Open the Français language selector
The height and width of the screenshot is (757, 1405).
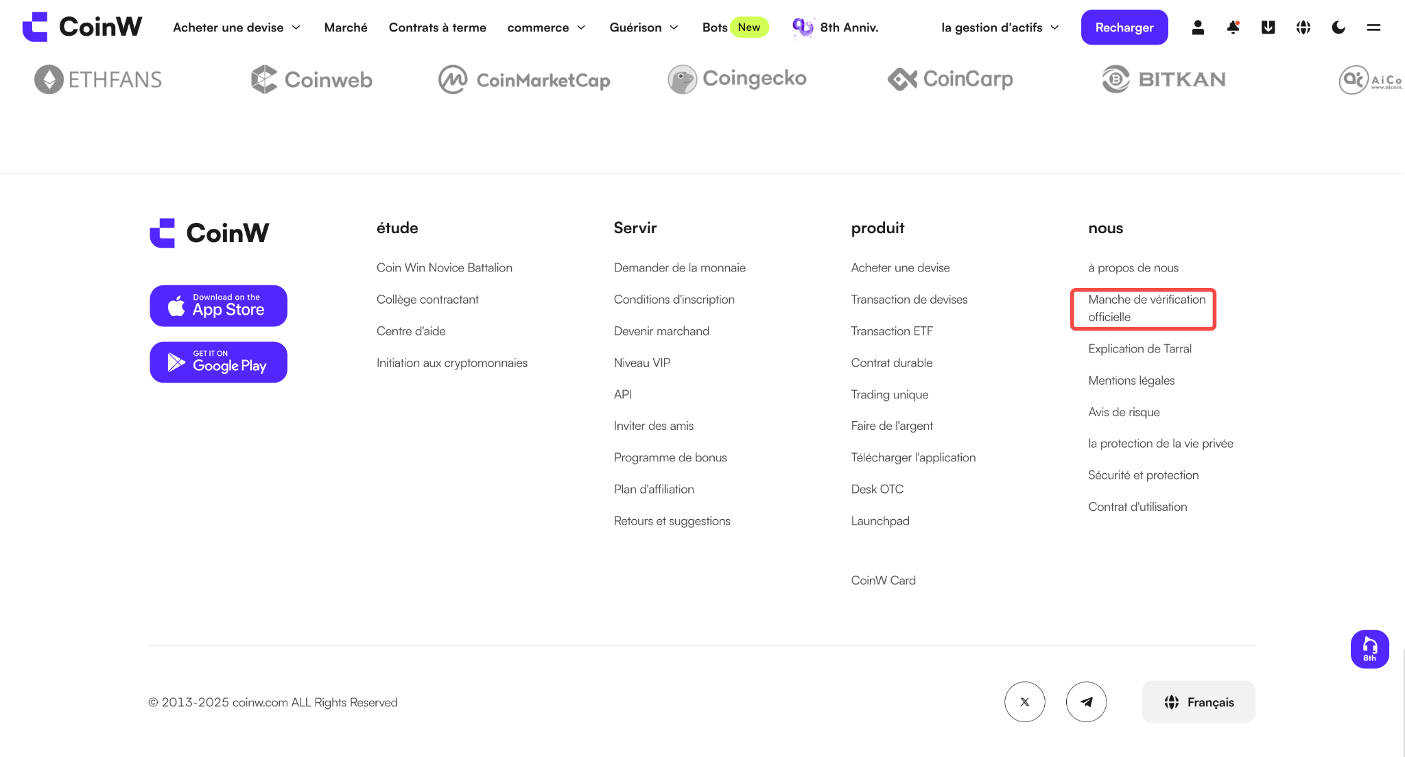(1199, 701)
